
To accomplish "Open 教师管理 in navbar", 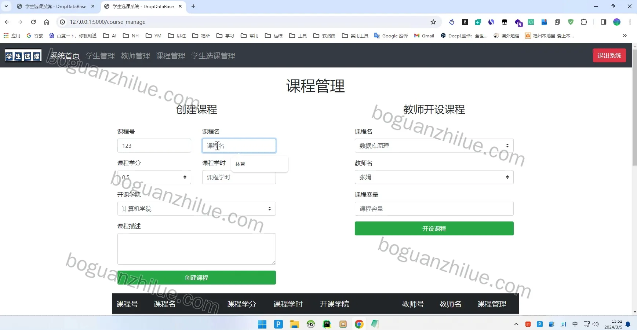I will (135, 56).
